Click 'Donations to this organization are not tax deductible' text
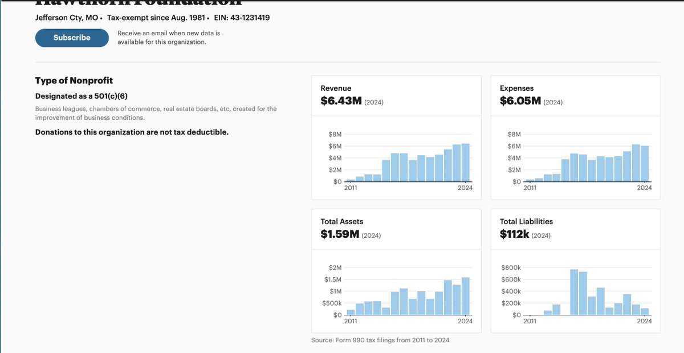 (x=132, y=132)
